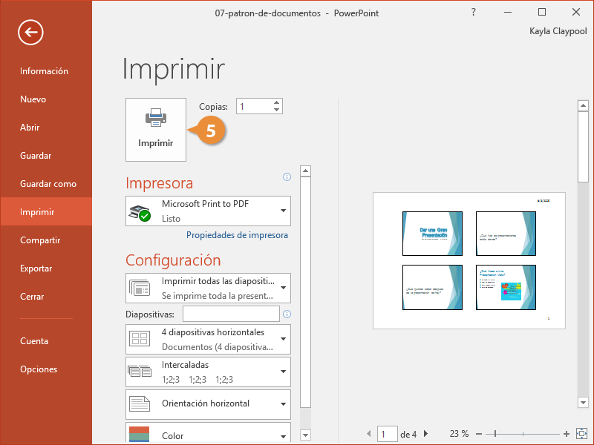Go to previous page arrow in preview

tap(369, 433)
